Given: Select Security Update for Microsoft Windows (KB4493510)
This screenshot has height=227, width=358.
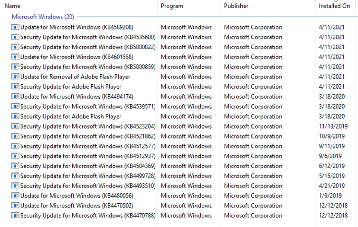Looking at the screenshot, I should click(88, 186).
